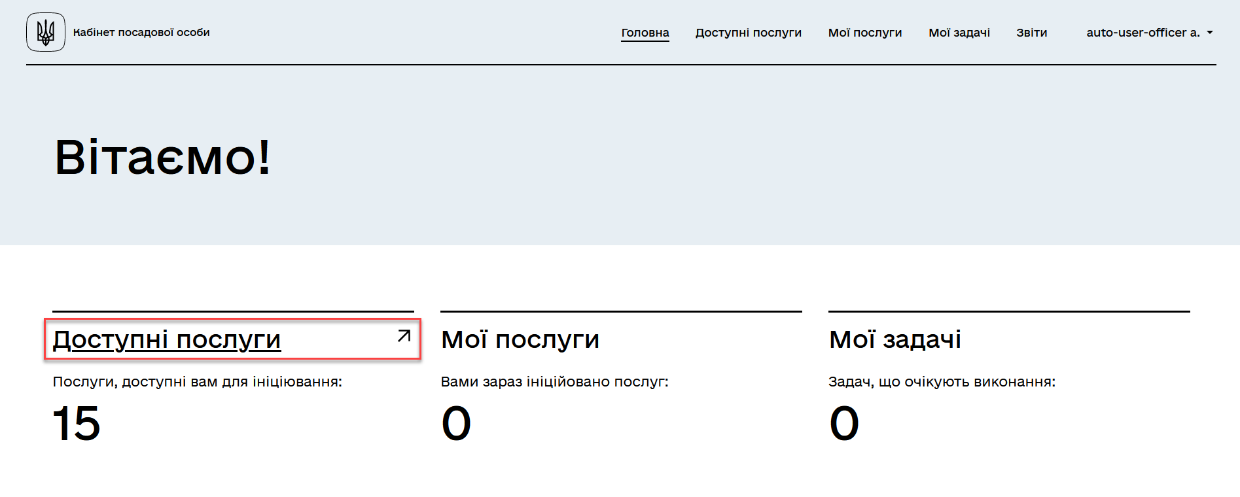Screen dimensions: 1240x497
Task: Click text 'Послуги, доступні вам для ініціювання'
Action: [x=197, y=382]
